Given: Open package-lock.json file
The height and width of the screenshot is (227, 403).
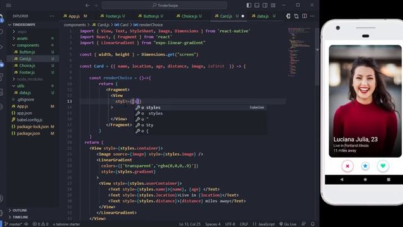Looking at the screenshot, I should pyautogui.click(x=33, y=127).
